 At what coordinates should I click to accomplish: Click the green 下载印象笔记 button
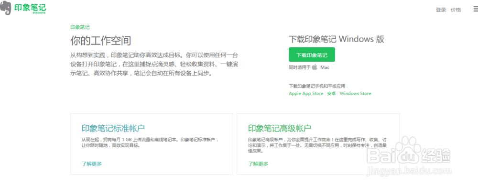pos(312,55)
